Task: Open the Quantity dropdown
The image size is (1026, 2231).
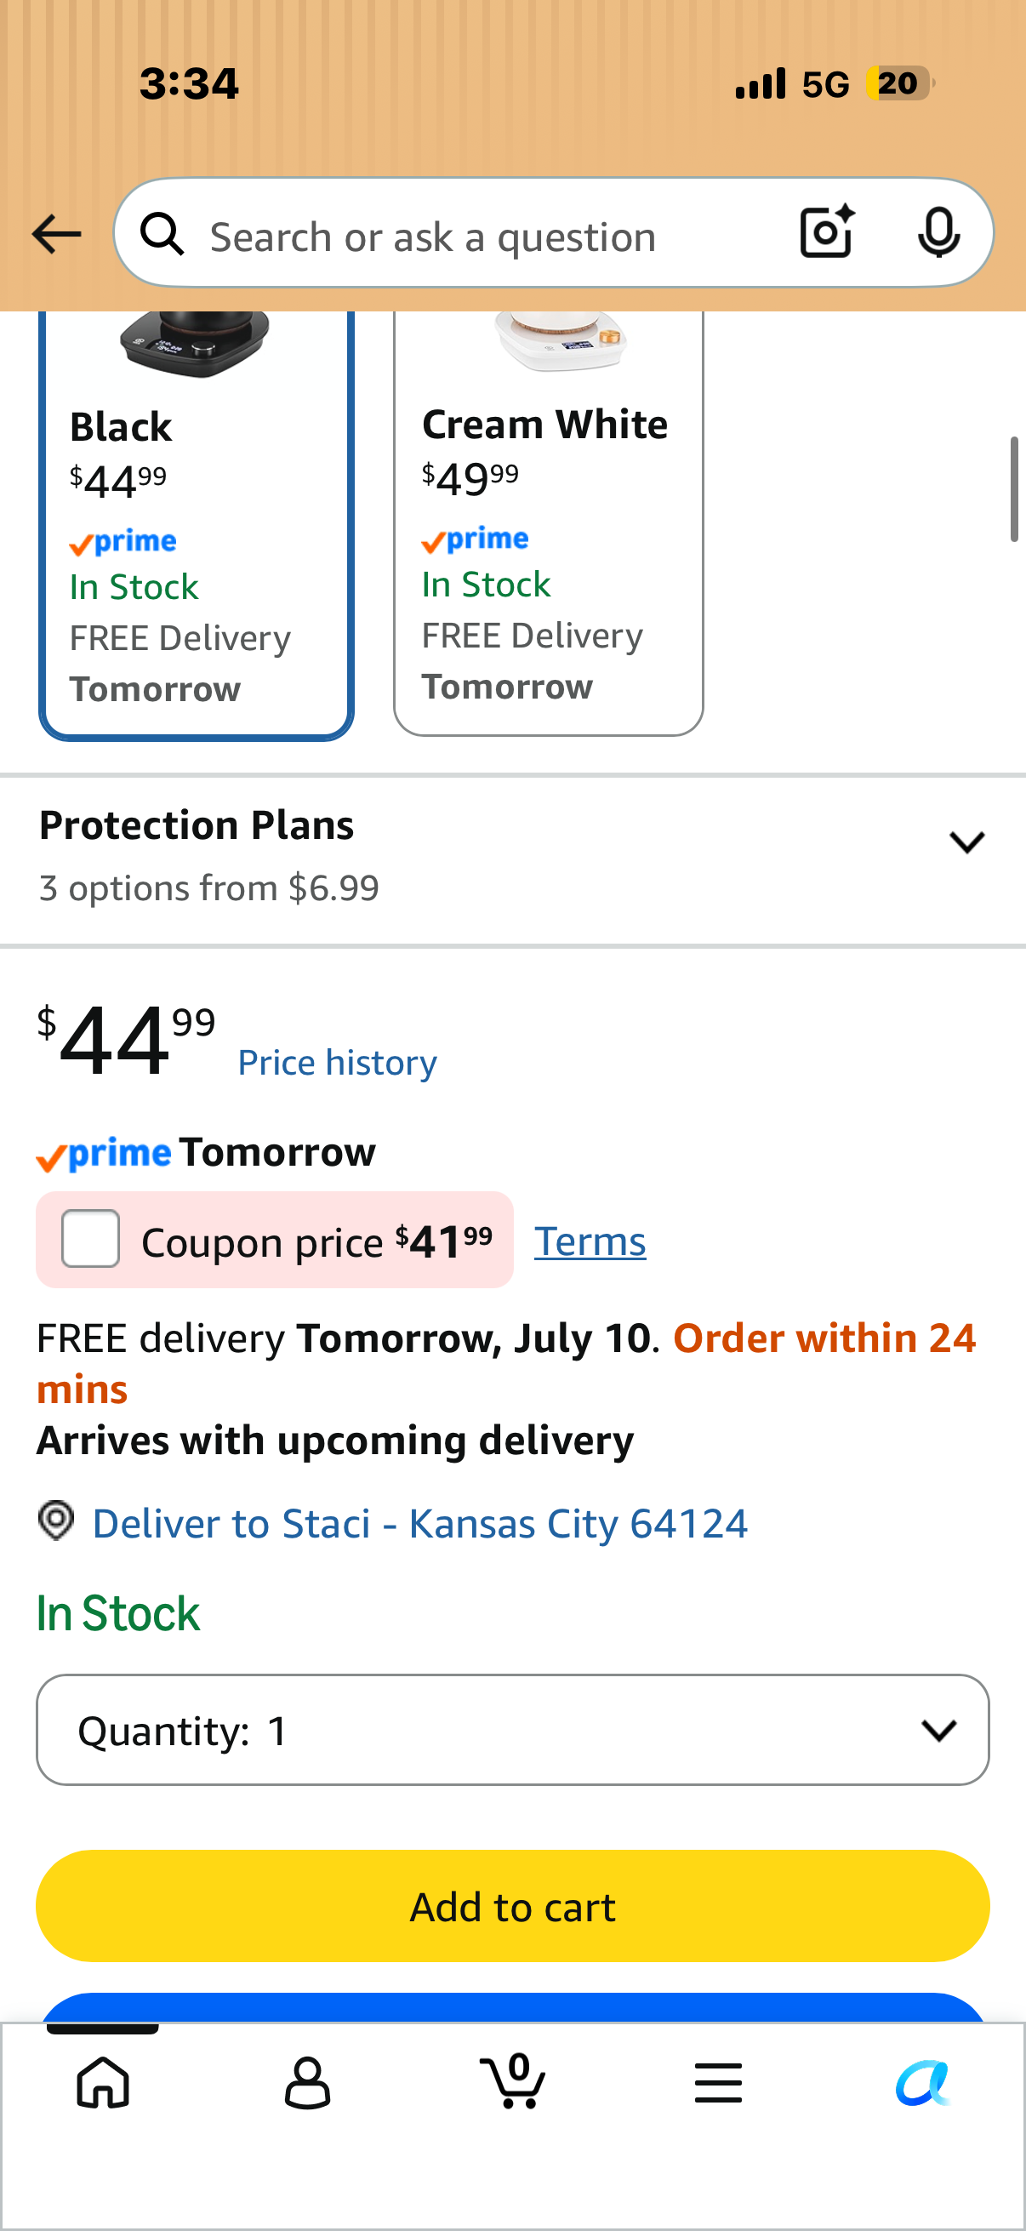Action: [512, 1730]
